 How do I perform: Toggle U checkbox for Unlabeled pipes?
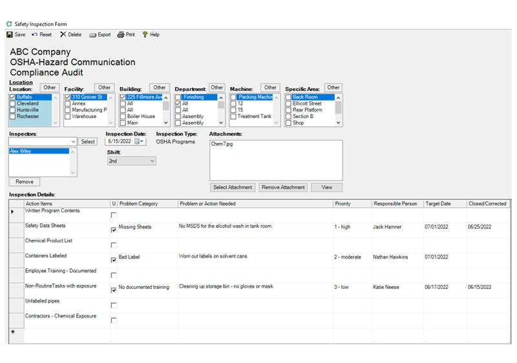point(114,305)
